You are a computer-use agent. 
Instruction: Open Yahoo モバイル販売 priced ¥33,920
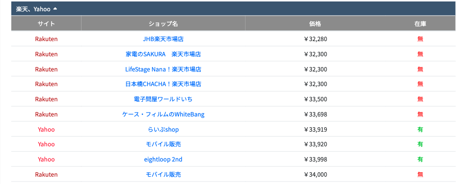click(x=163, y=144)
